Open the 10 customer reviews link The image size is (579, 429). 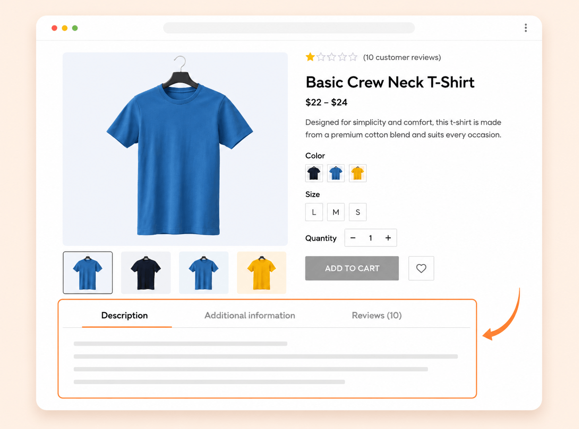tap(402, 57)
